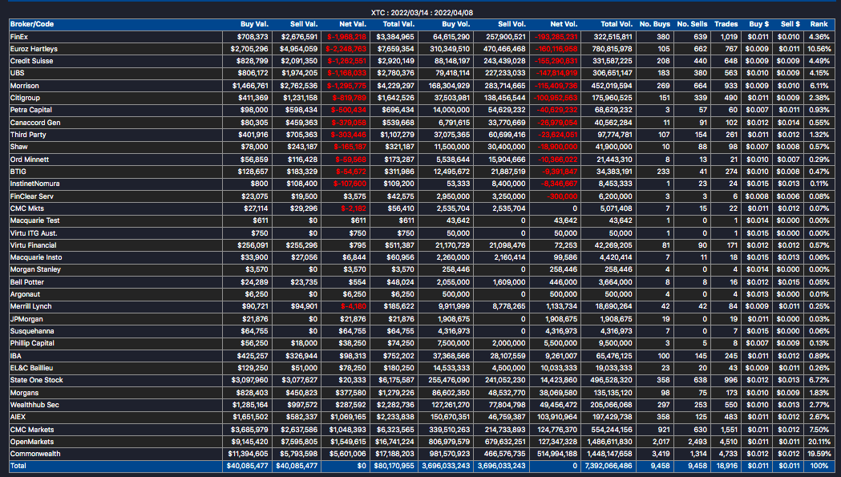841x477 pixels.
Task: Select the Ord Minnett broker name
Action: [x=30, y=160]
